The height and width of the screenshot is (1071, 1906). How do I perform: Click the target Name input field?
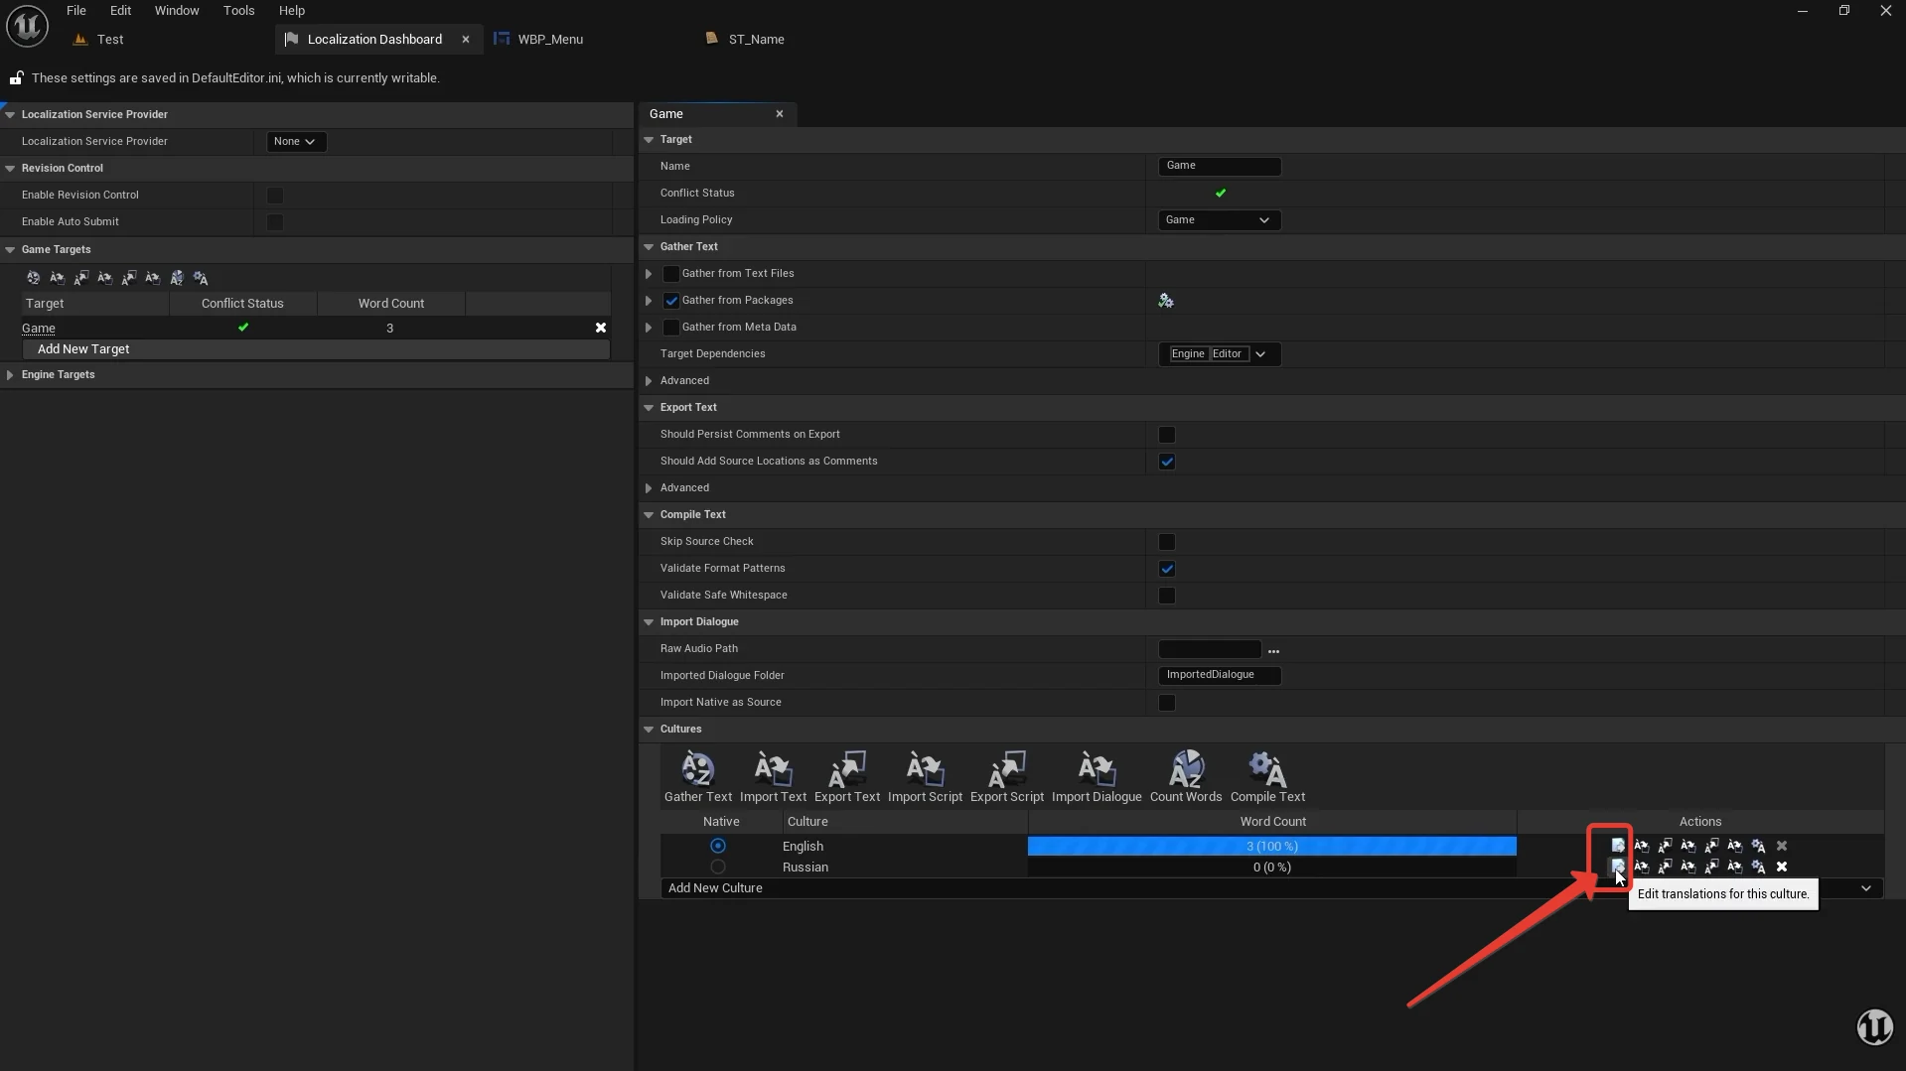tap(1220, 166)
